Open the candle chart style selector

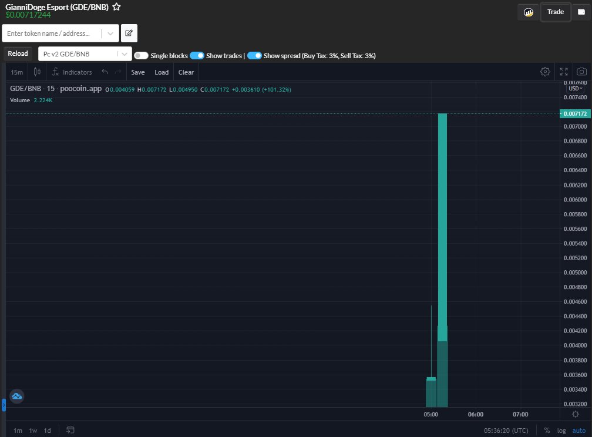pos(37,72)
